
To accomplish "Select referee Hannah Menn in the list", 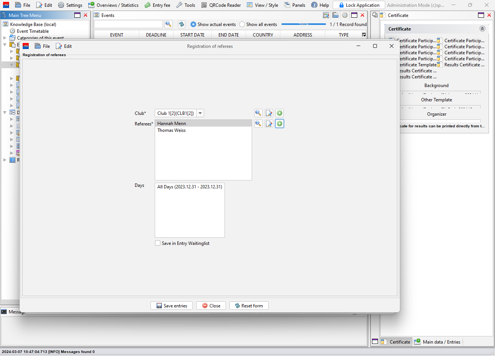I will click(x=203, y=123).
